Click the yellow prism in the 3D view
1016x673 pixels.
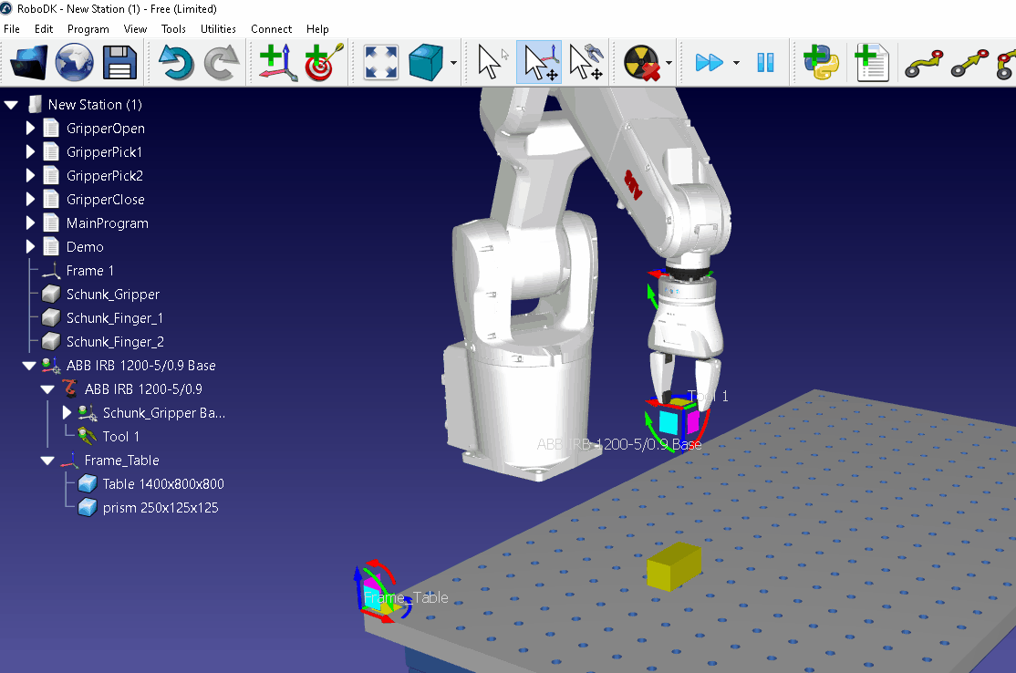(x=674, y=567)
